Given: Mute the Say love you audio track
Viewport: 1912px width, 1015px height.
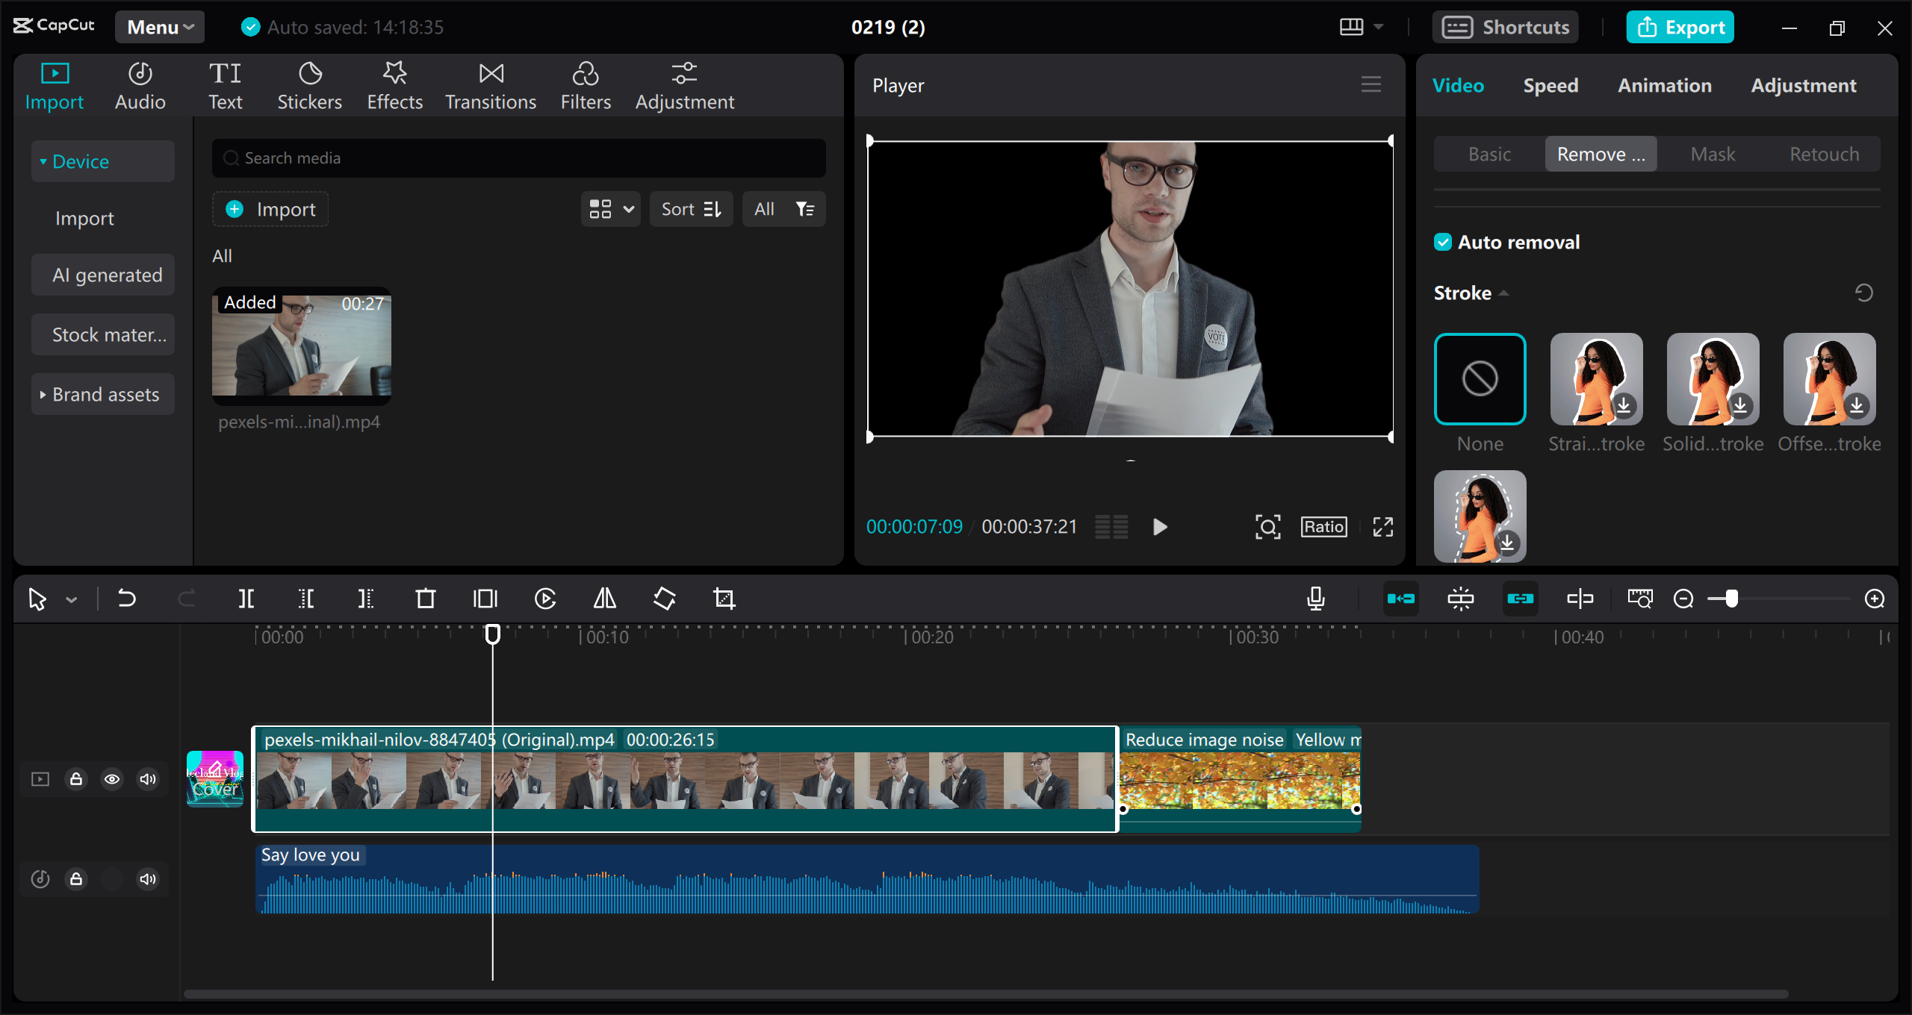Looking at the screenshot, I should pos(147,878).
